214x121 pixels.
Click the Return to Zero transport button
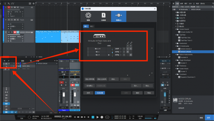pyautogui.click(x=88, y=117)
